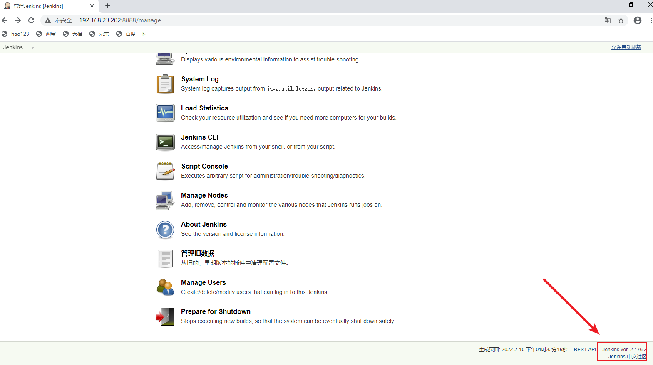Go forward in browser history
This screenshot has width=653, height=365.
[x=18, y=20]
